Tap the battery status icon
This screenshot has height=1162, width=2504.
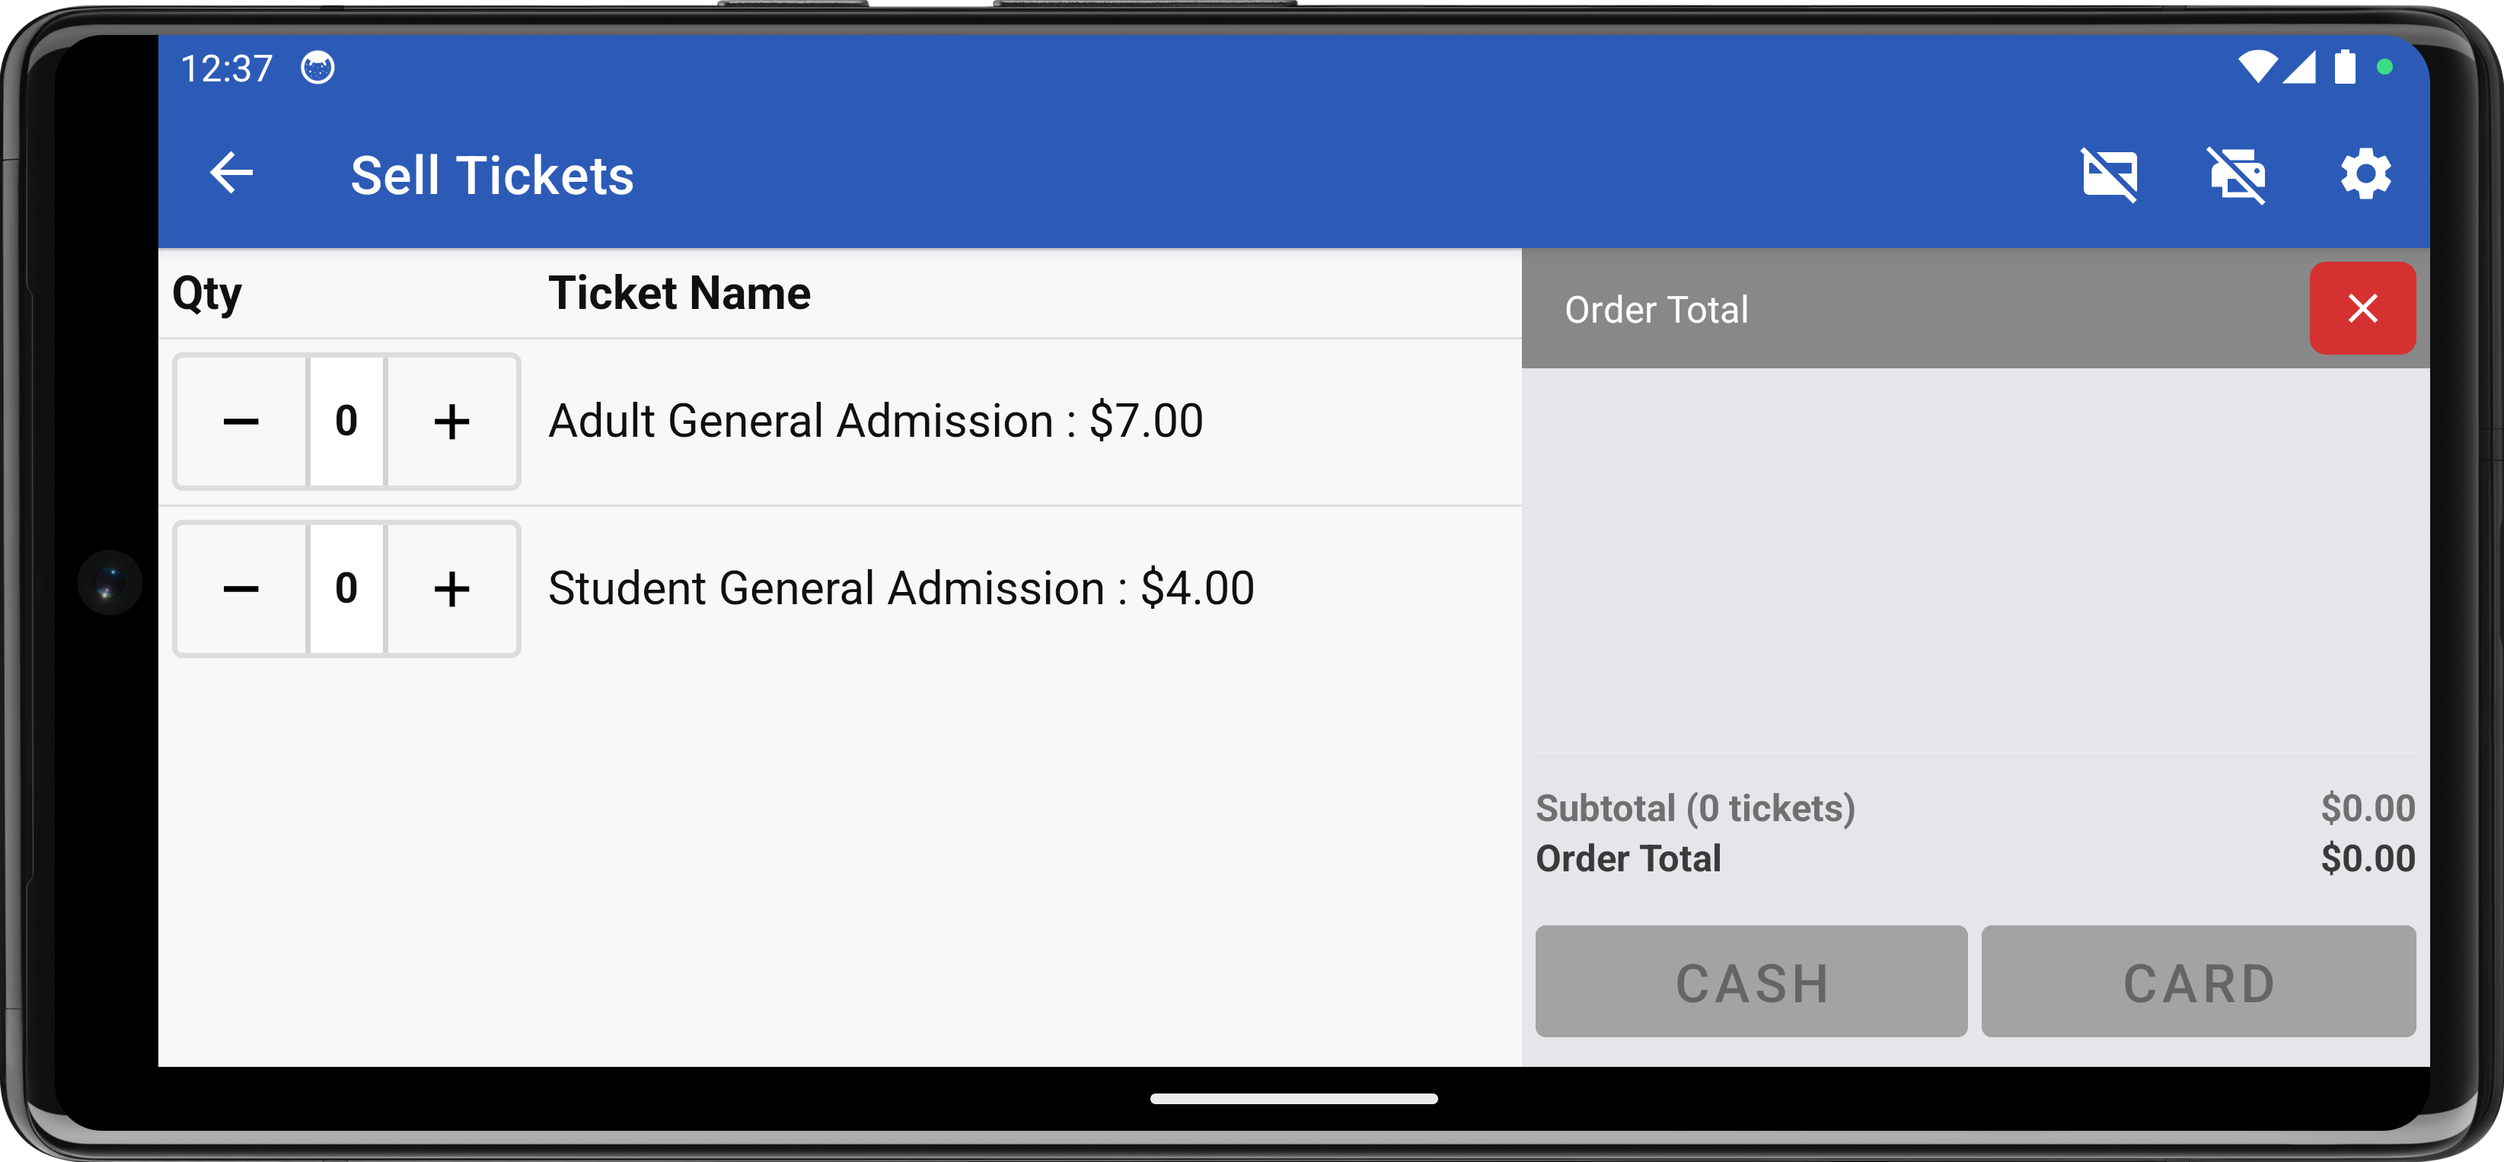(x=2345, y=67)
